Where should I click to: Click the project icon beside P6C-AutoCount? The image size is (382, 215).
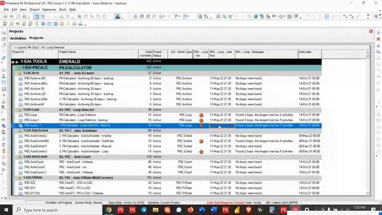click(x=21, y=162)
